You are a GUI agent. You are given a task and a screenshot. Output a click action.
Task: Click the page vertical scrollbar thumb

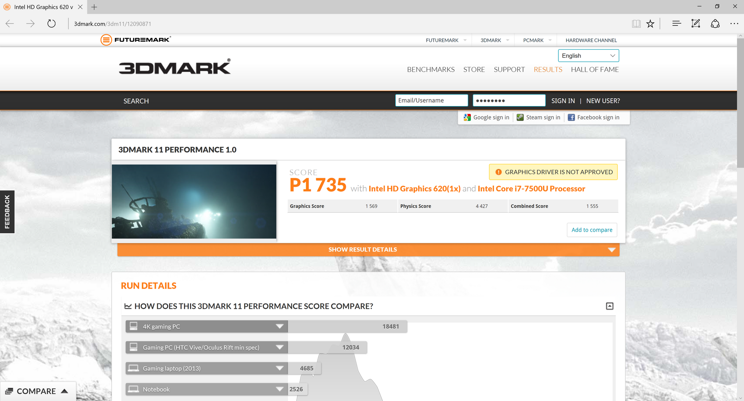point(740,103)
